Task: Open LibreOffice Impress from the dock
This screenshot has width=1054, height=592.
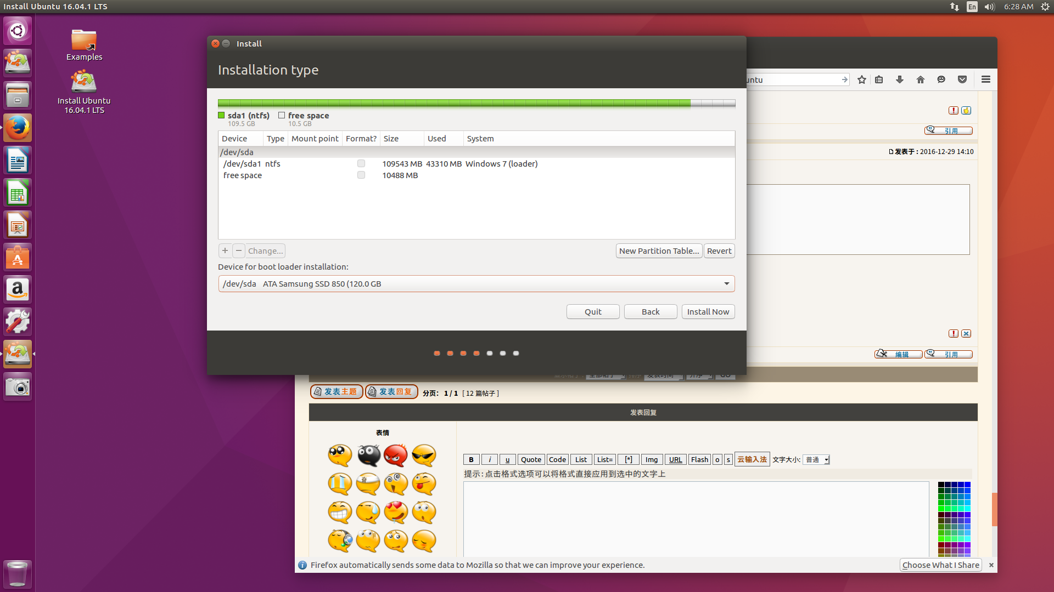Action: [x=18, y=225]
